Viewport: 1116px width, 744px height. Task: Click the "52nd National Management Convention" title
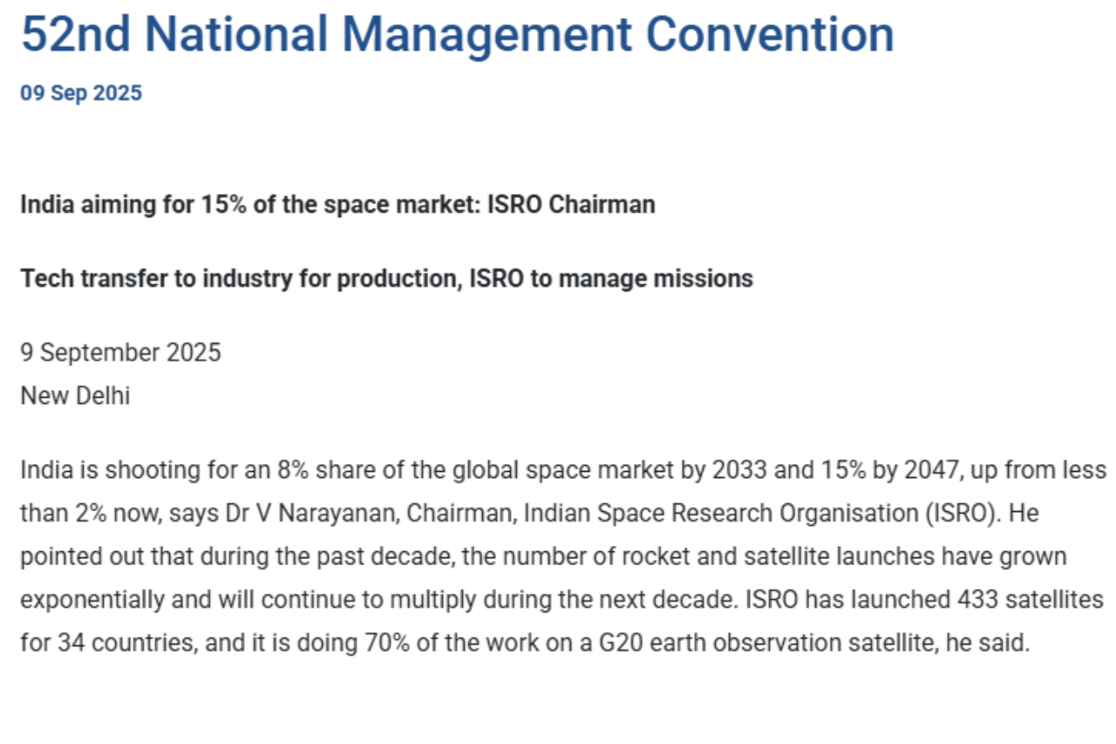457,35
